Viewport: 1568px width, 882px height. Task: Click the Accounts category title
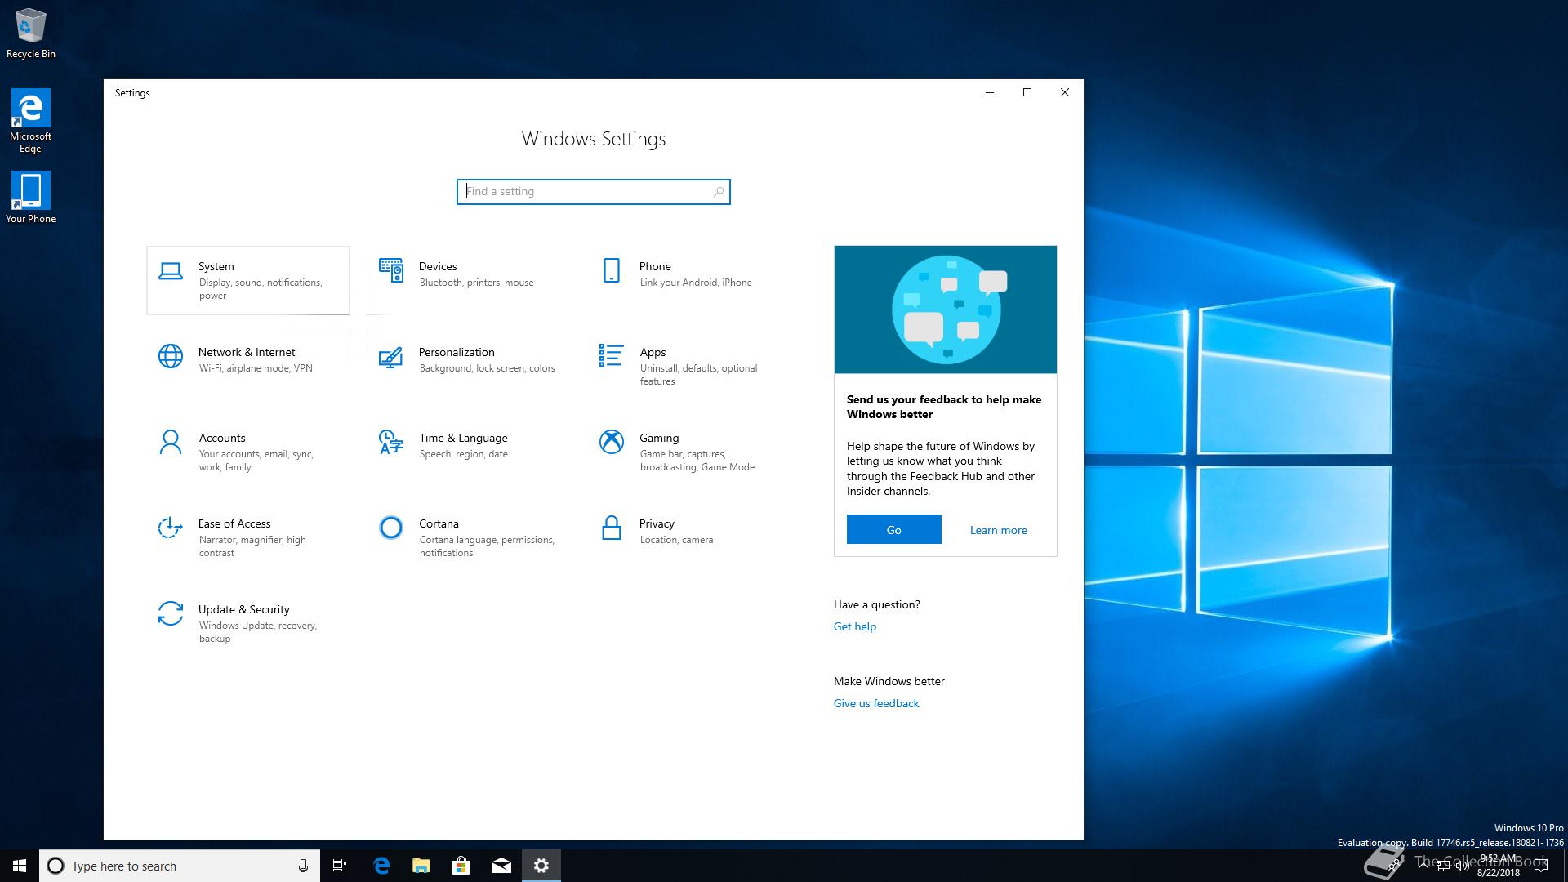click(x=222, y=438)
